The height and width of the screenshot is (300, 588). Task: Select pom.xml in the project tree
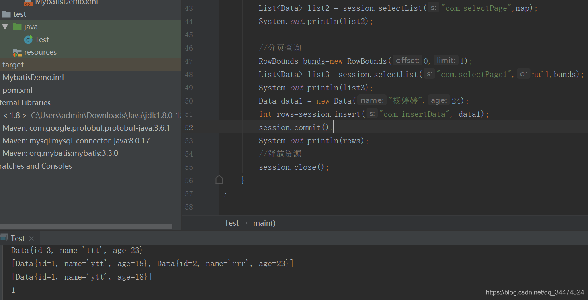(17, 90)
